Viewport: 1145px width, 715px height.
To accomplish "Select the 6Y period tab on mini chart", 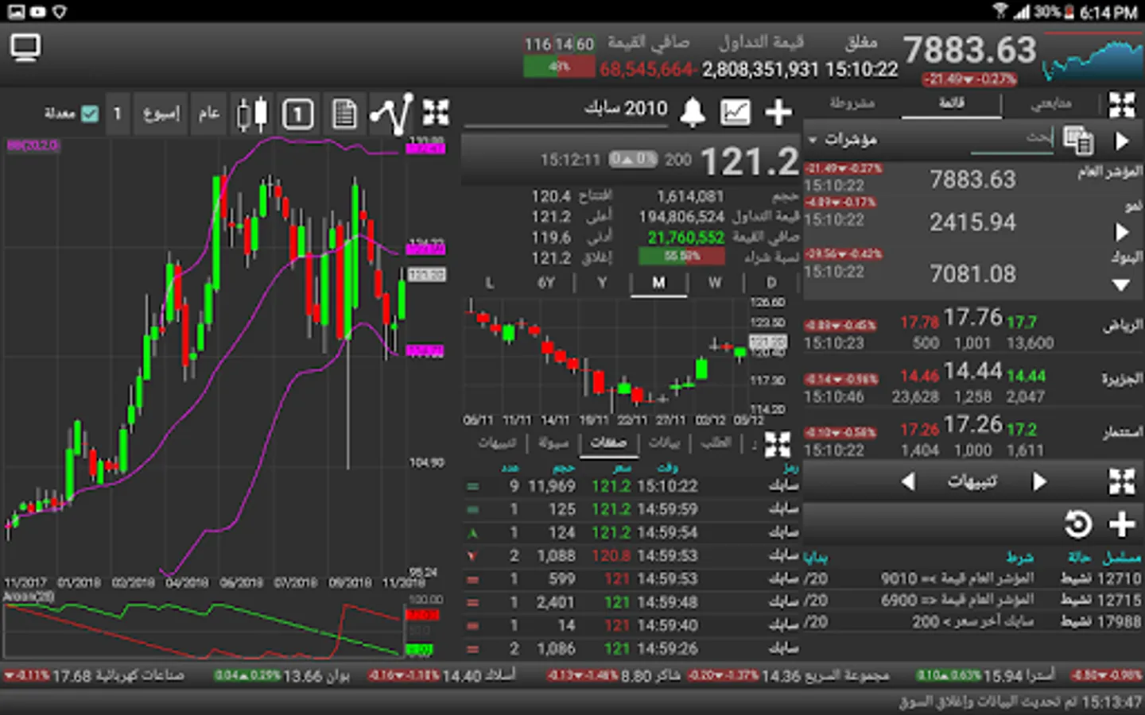I will point(546,283).
